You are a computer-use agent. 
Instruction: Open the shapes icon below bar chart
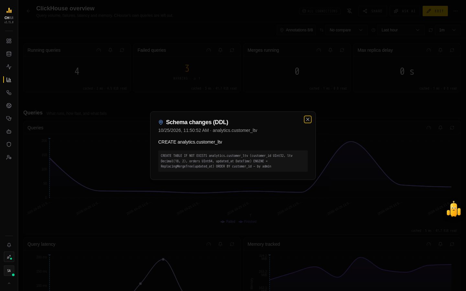[x=9, y=92]
